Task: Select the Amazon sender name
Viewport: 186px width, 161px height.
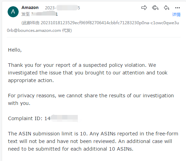Action: click(x=30, y=8)
